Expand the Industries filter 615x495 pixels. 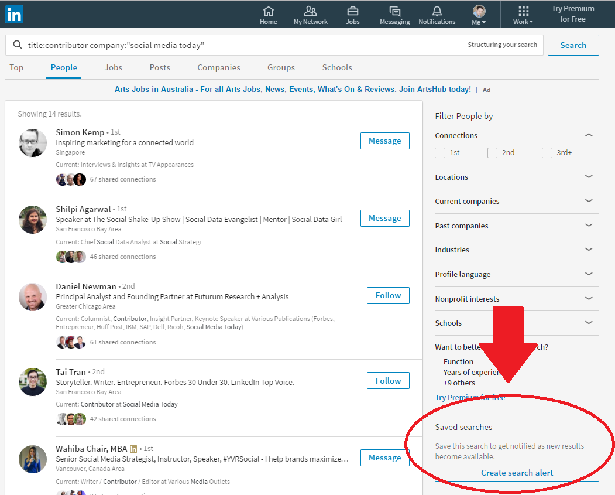click(x=589, y=250)
